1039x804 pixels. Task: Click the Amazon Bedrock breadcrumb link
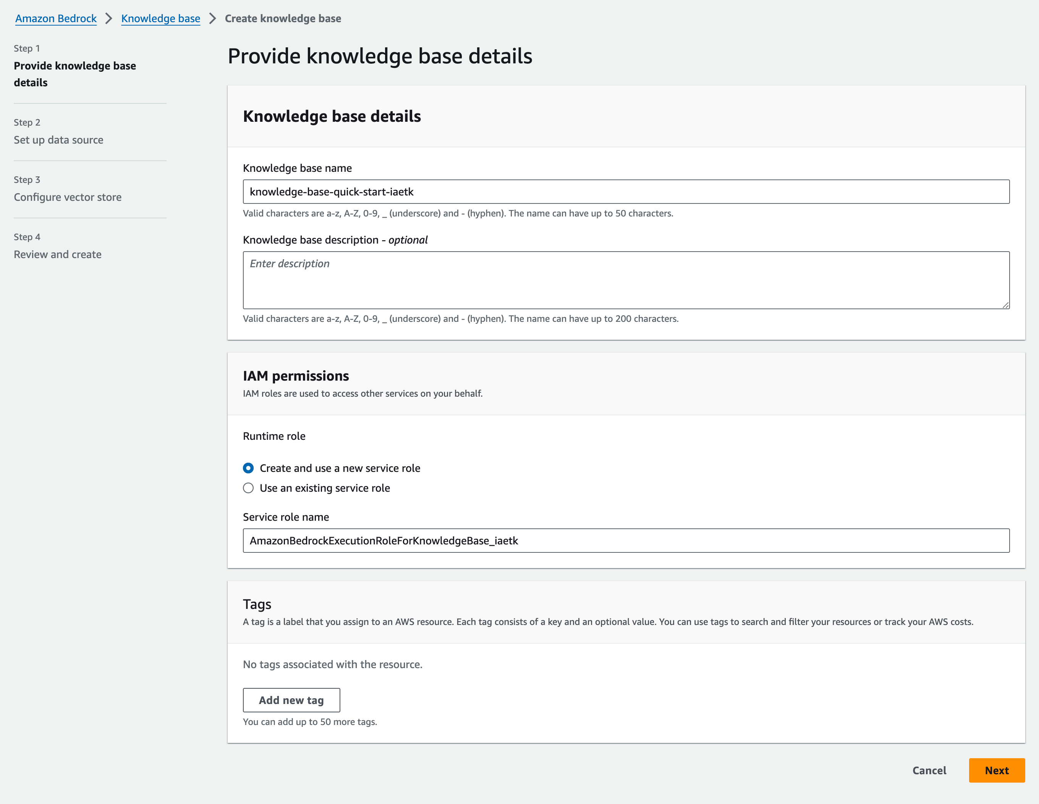(56, 19)
